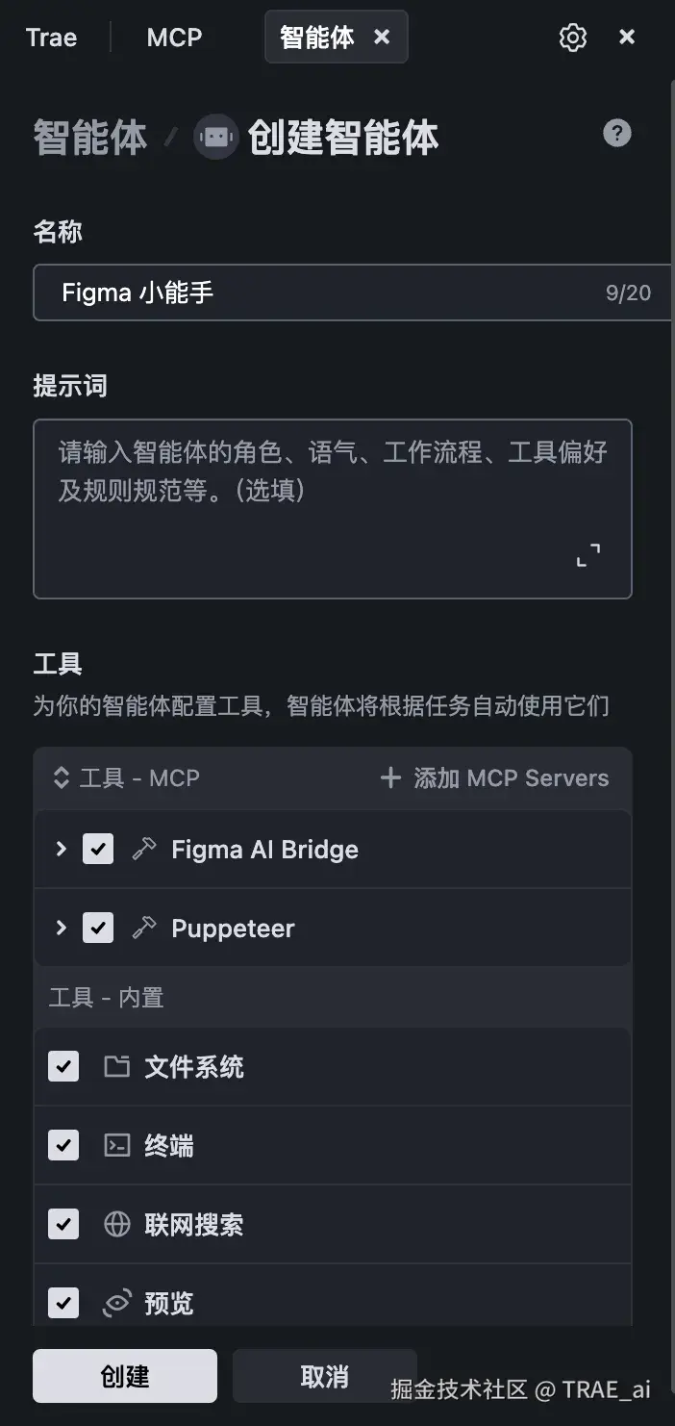Image resolution: width=675 pixels, height=1426 pixels.
Task: Expand the Figma AI Bridge tool entry
Action: (61, 849)
